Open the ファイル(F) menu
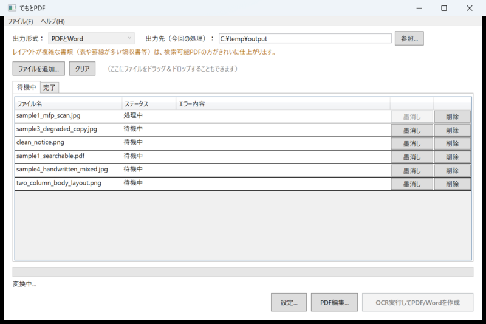The width and height of the screenshot is (486, 324). pyautogui.click(x=20, y=21)
